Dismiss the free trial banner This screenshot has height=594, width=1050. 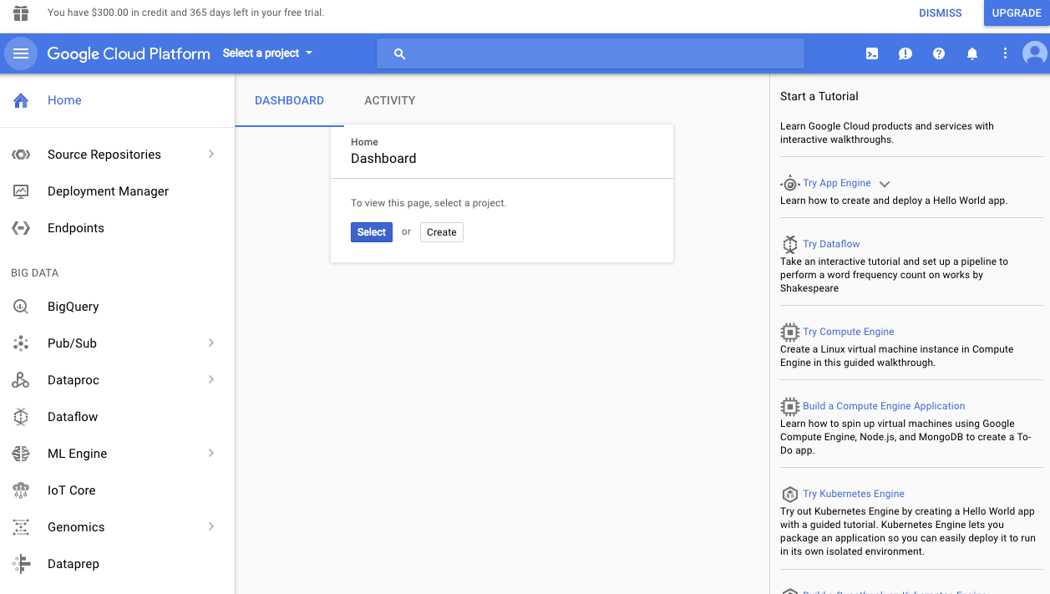point(940,13)
